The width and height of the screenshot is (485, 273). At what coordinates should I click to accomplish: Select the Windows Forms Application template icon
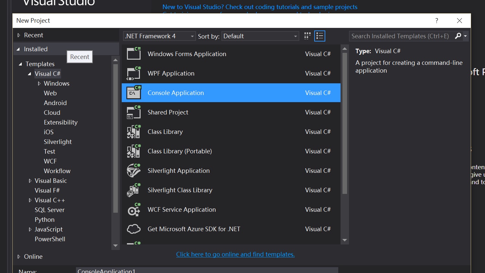(x=134, y=54)
